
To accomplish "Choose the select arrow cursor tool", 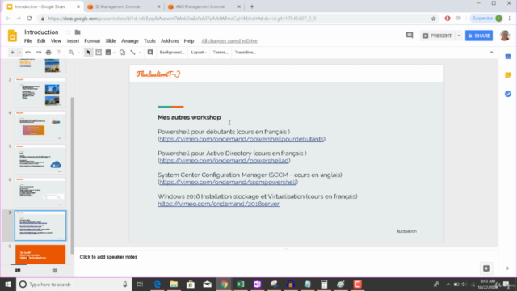I will [x=88, y=52].
